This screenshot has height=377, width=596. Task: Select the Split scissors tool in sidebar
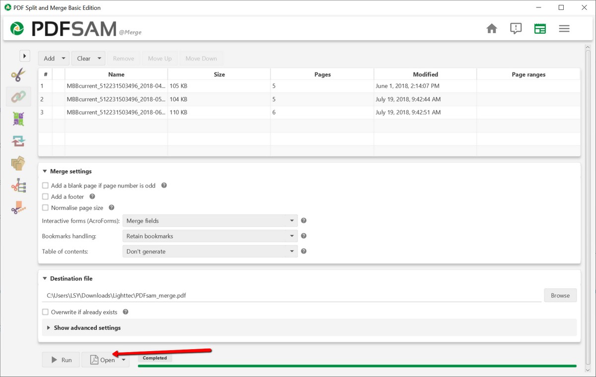[x=18, y=75]
